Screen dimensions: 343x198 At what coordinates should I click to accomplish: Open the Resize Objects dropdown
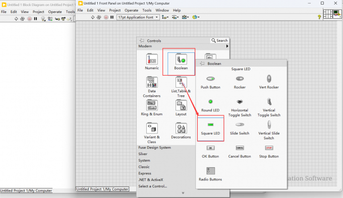pyautogui.click(x=185, y=17)
